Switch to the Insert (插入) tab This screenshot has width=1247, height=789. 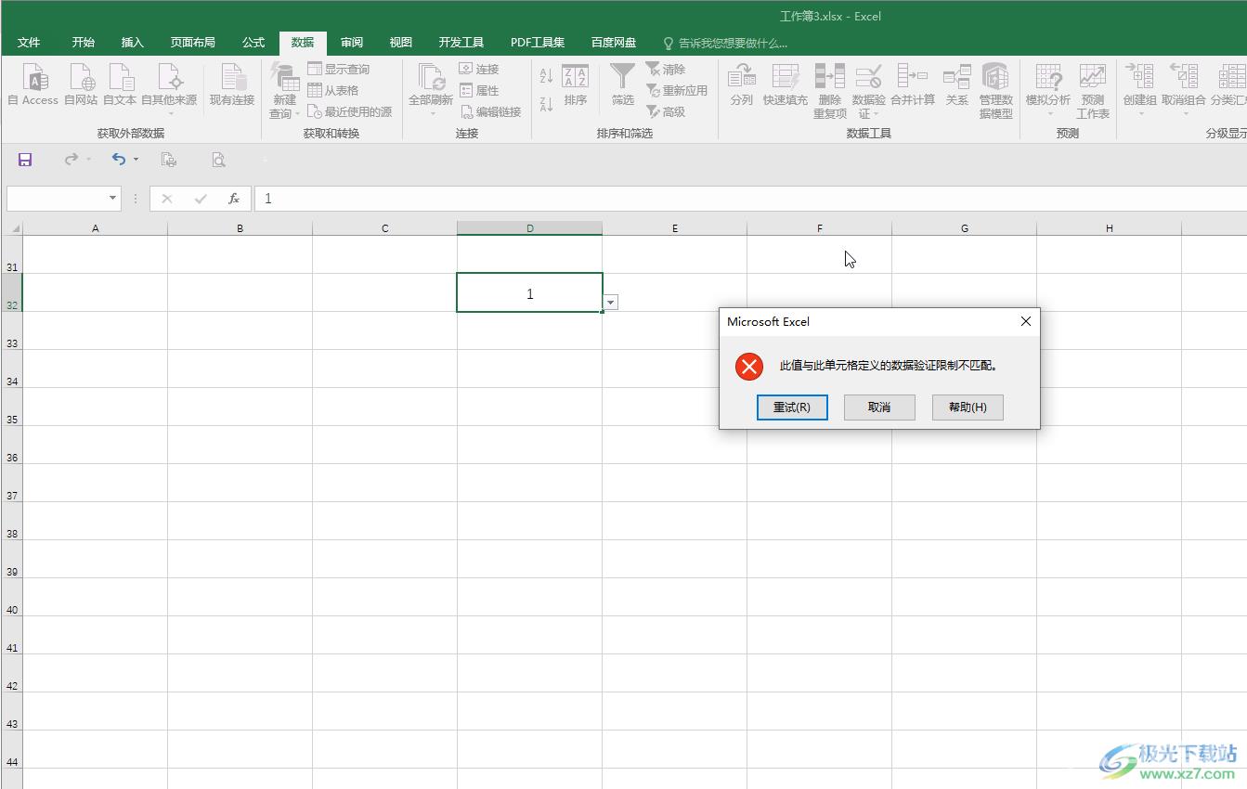click(x=133, y=43)
